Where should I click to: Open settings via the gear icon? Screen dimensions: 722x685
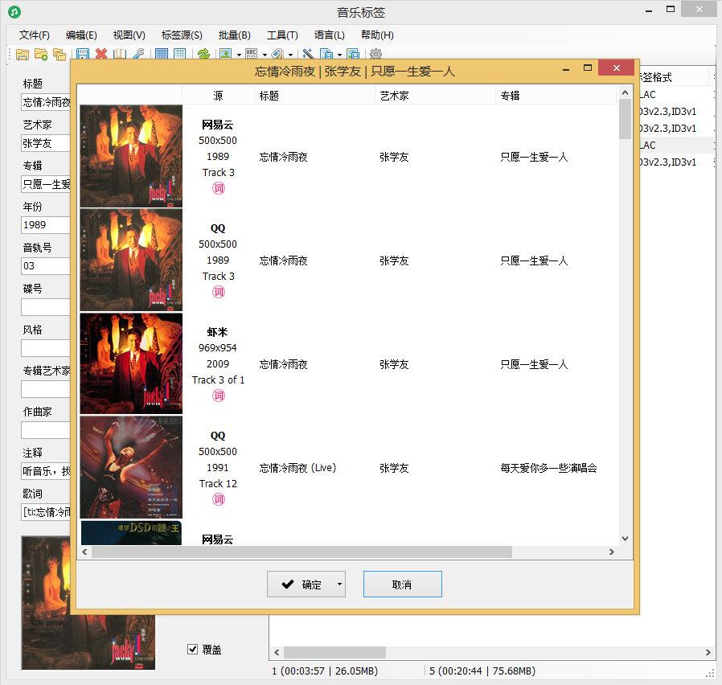375,55
